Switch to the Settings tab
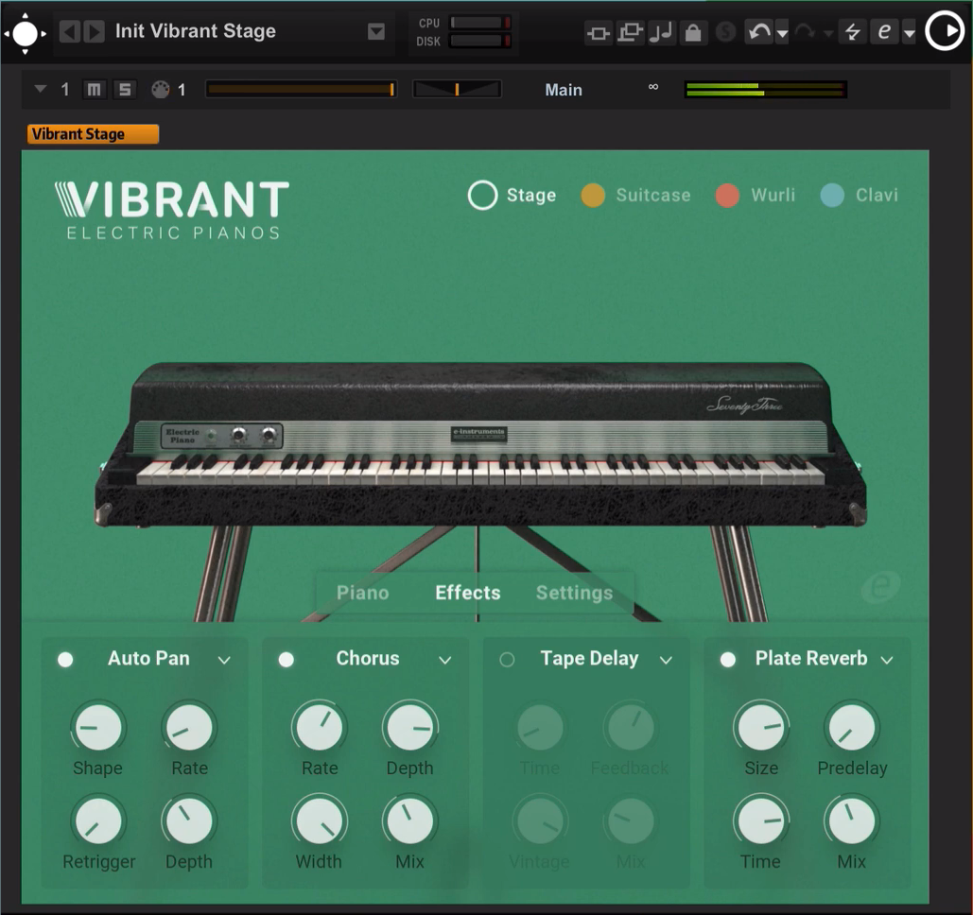 click(575, 593)
